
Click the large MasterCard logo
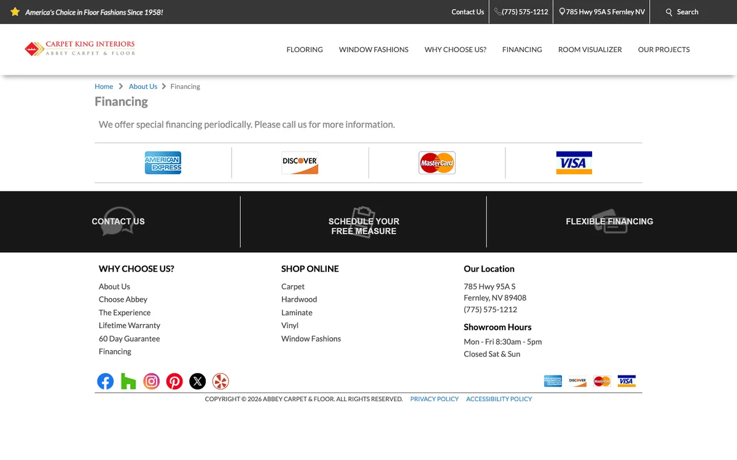click(x=437, y=163)
